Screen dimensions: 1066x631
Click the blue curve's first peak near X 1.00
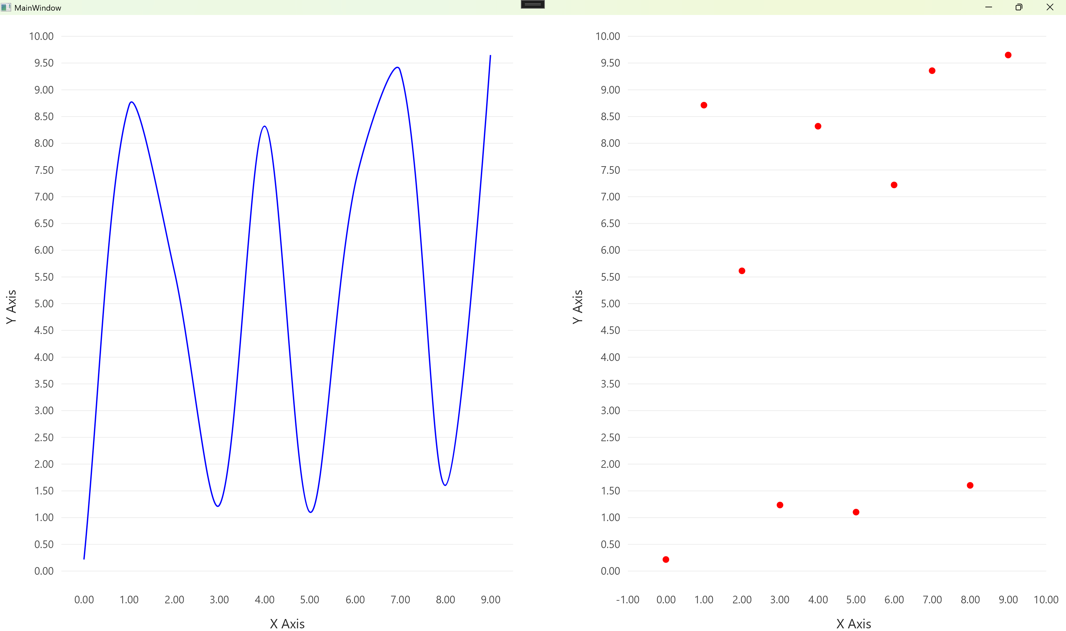click(x=131, y=102)
